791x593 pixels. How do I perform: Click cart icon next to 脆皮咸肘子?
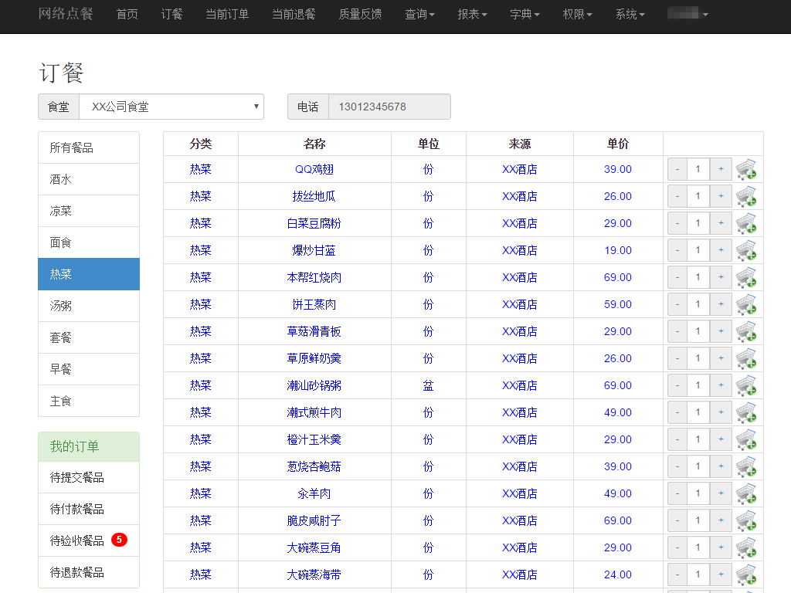[x=745, y=520]
